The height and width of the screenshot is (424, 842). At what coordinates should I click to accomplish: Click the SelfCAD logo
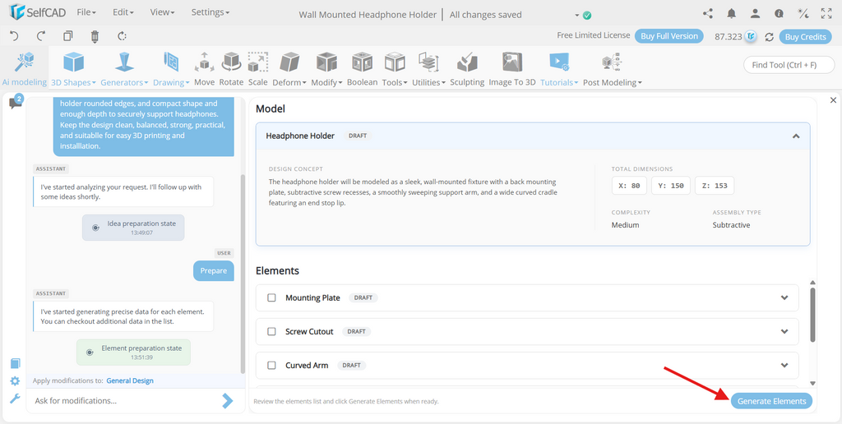(38, 12)
